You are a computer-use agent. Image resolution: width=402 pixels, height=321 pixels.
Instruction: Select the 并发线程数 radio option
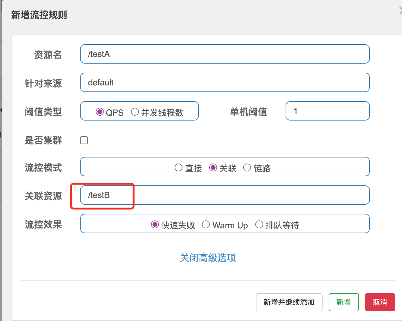click(x=135, y=112)
